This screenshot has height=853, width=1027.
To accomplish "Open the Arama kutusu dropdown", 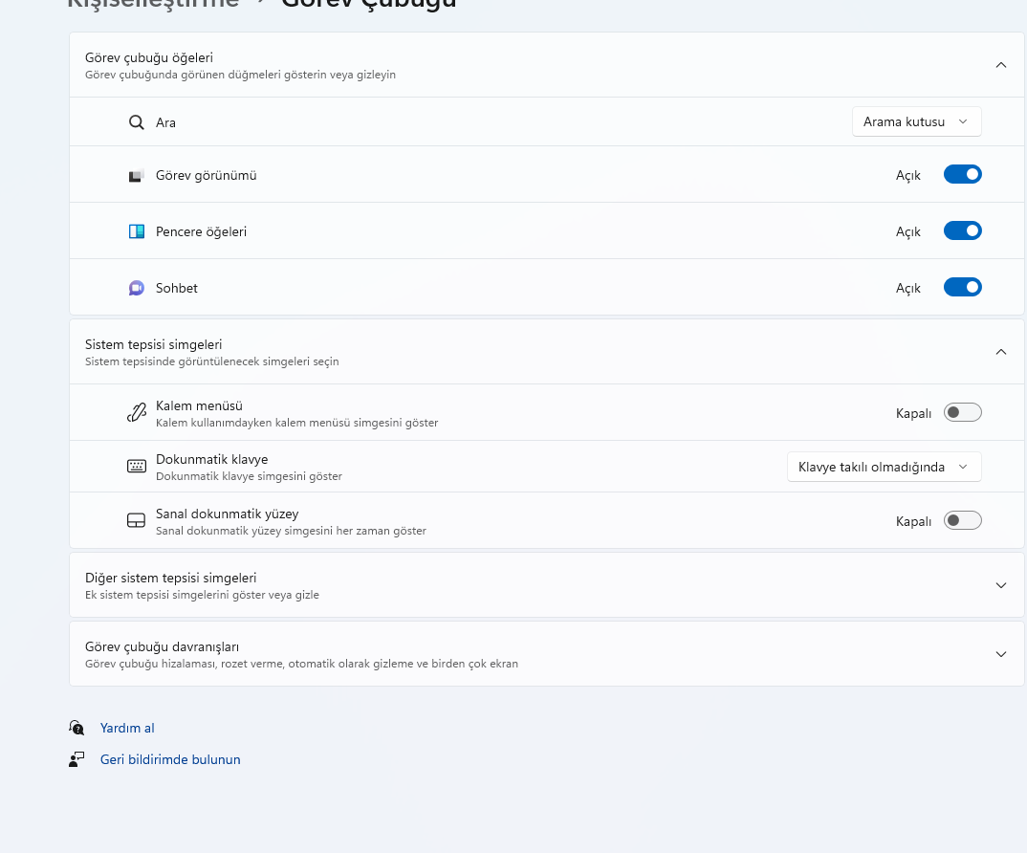I will point(916,121).
